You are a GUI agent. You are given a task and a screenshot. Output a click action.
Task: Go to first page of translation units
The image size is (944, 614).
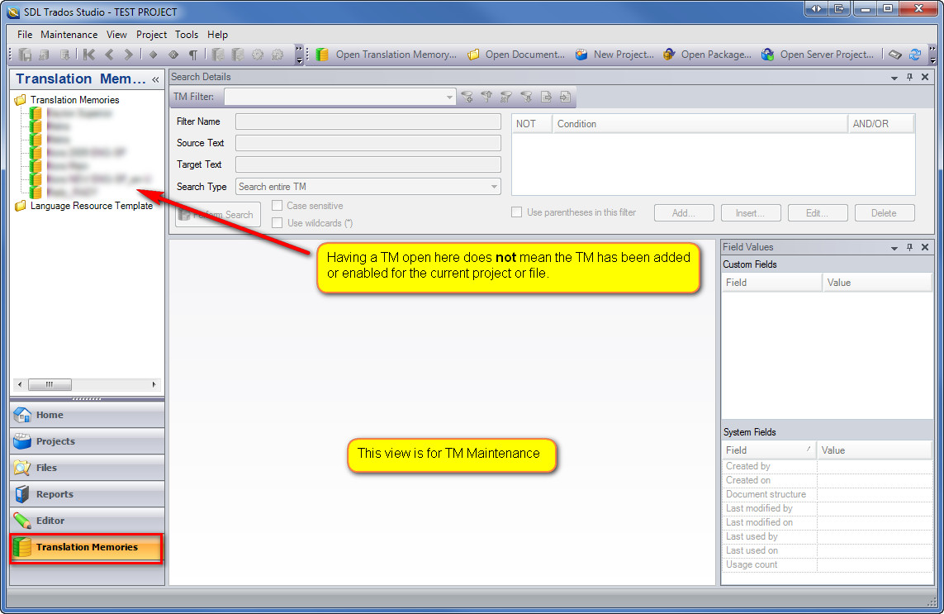89,55
